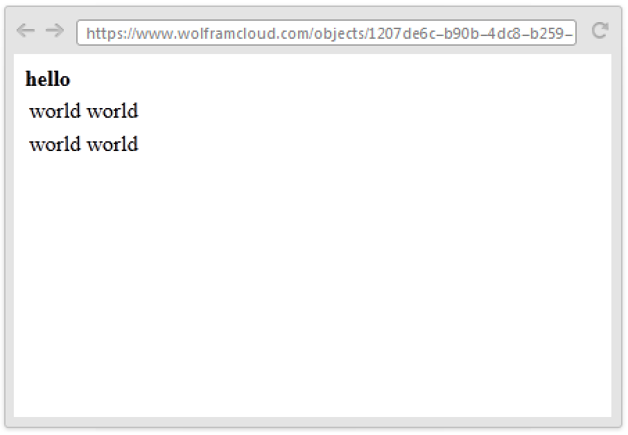Click the "b90b" segment of the URL
This screenshot has height=435, width=628.
pos(462,33)
